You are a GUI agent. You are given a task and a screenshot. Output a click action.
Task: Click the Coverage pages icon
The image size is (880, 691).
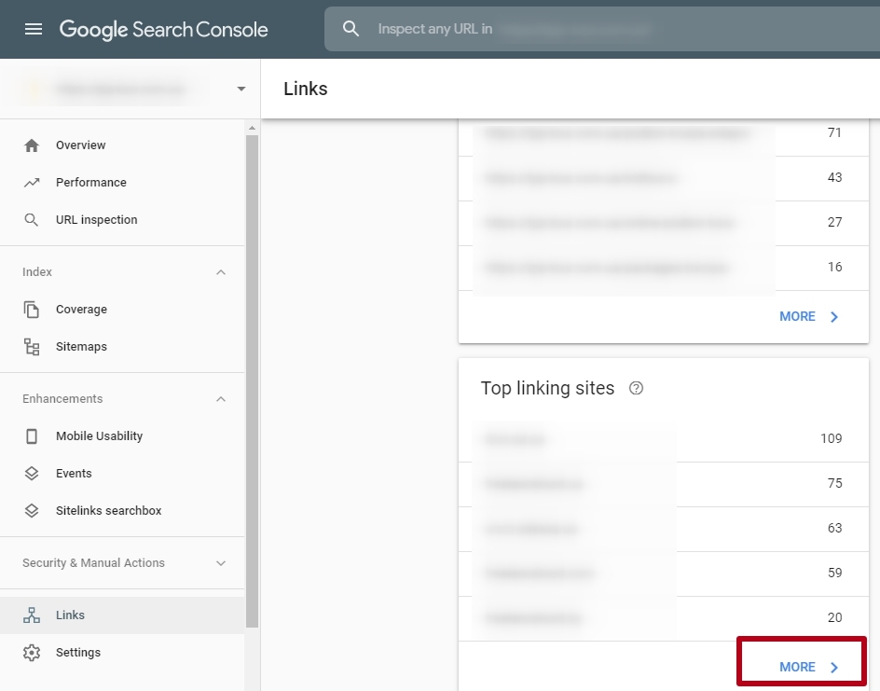32,310
